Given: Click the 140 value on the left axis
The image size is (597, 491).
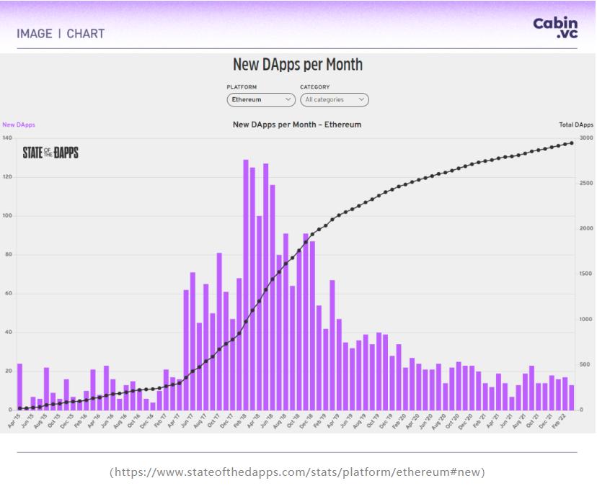Looking at the screenshot, I should point(8,138).
